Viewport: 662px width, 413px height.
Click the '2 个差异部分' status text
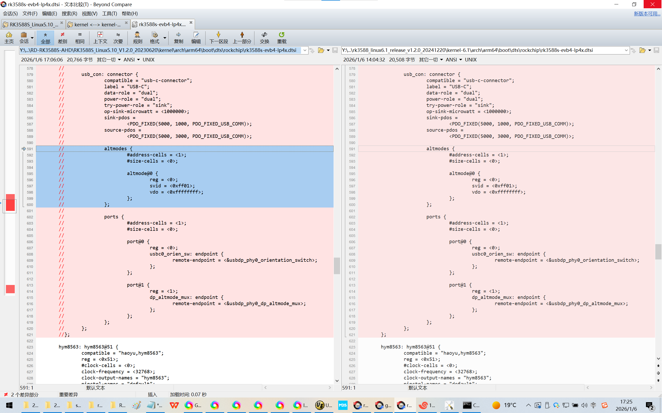click(25, 394)
